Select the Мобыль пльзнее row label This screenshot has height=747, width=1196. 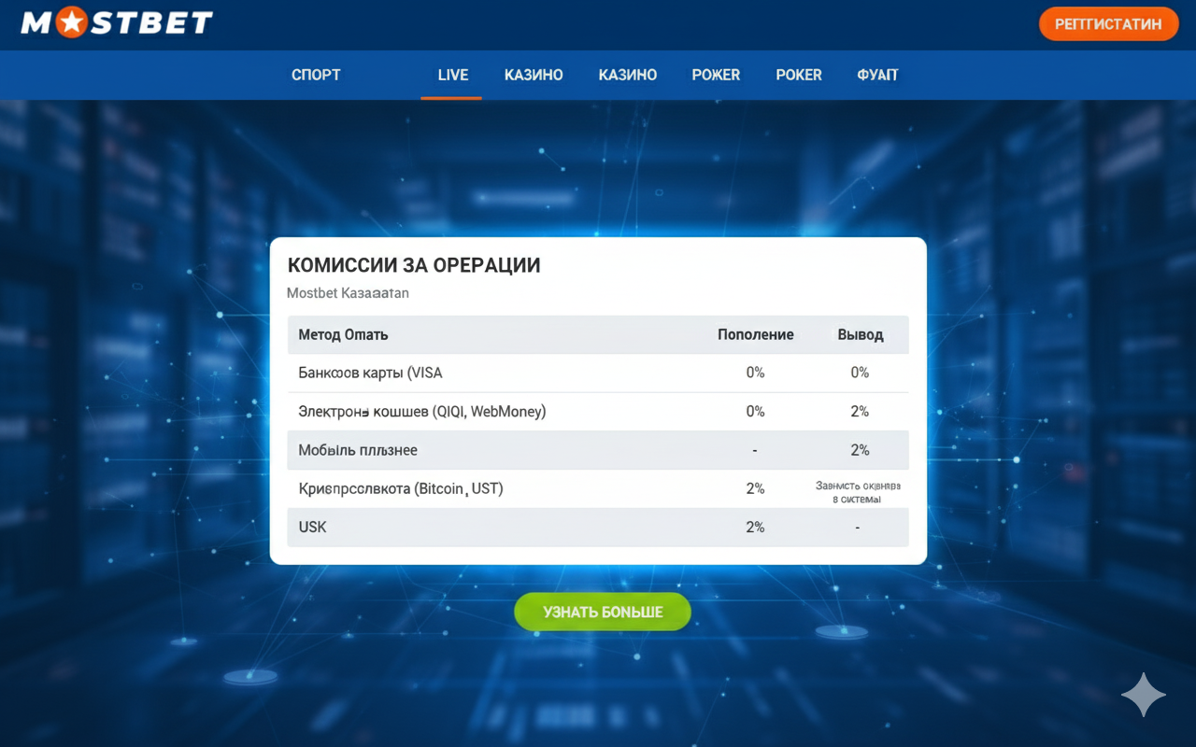(x=358, y=450)
